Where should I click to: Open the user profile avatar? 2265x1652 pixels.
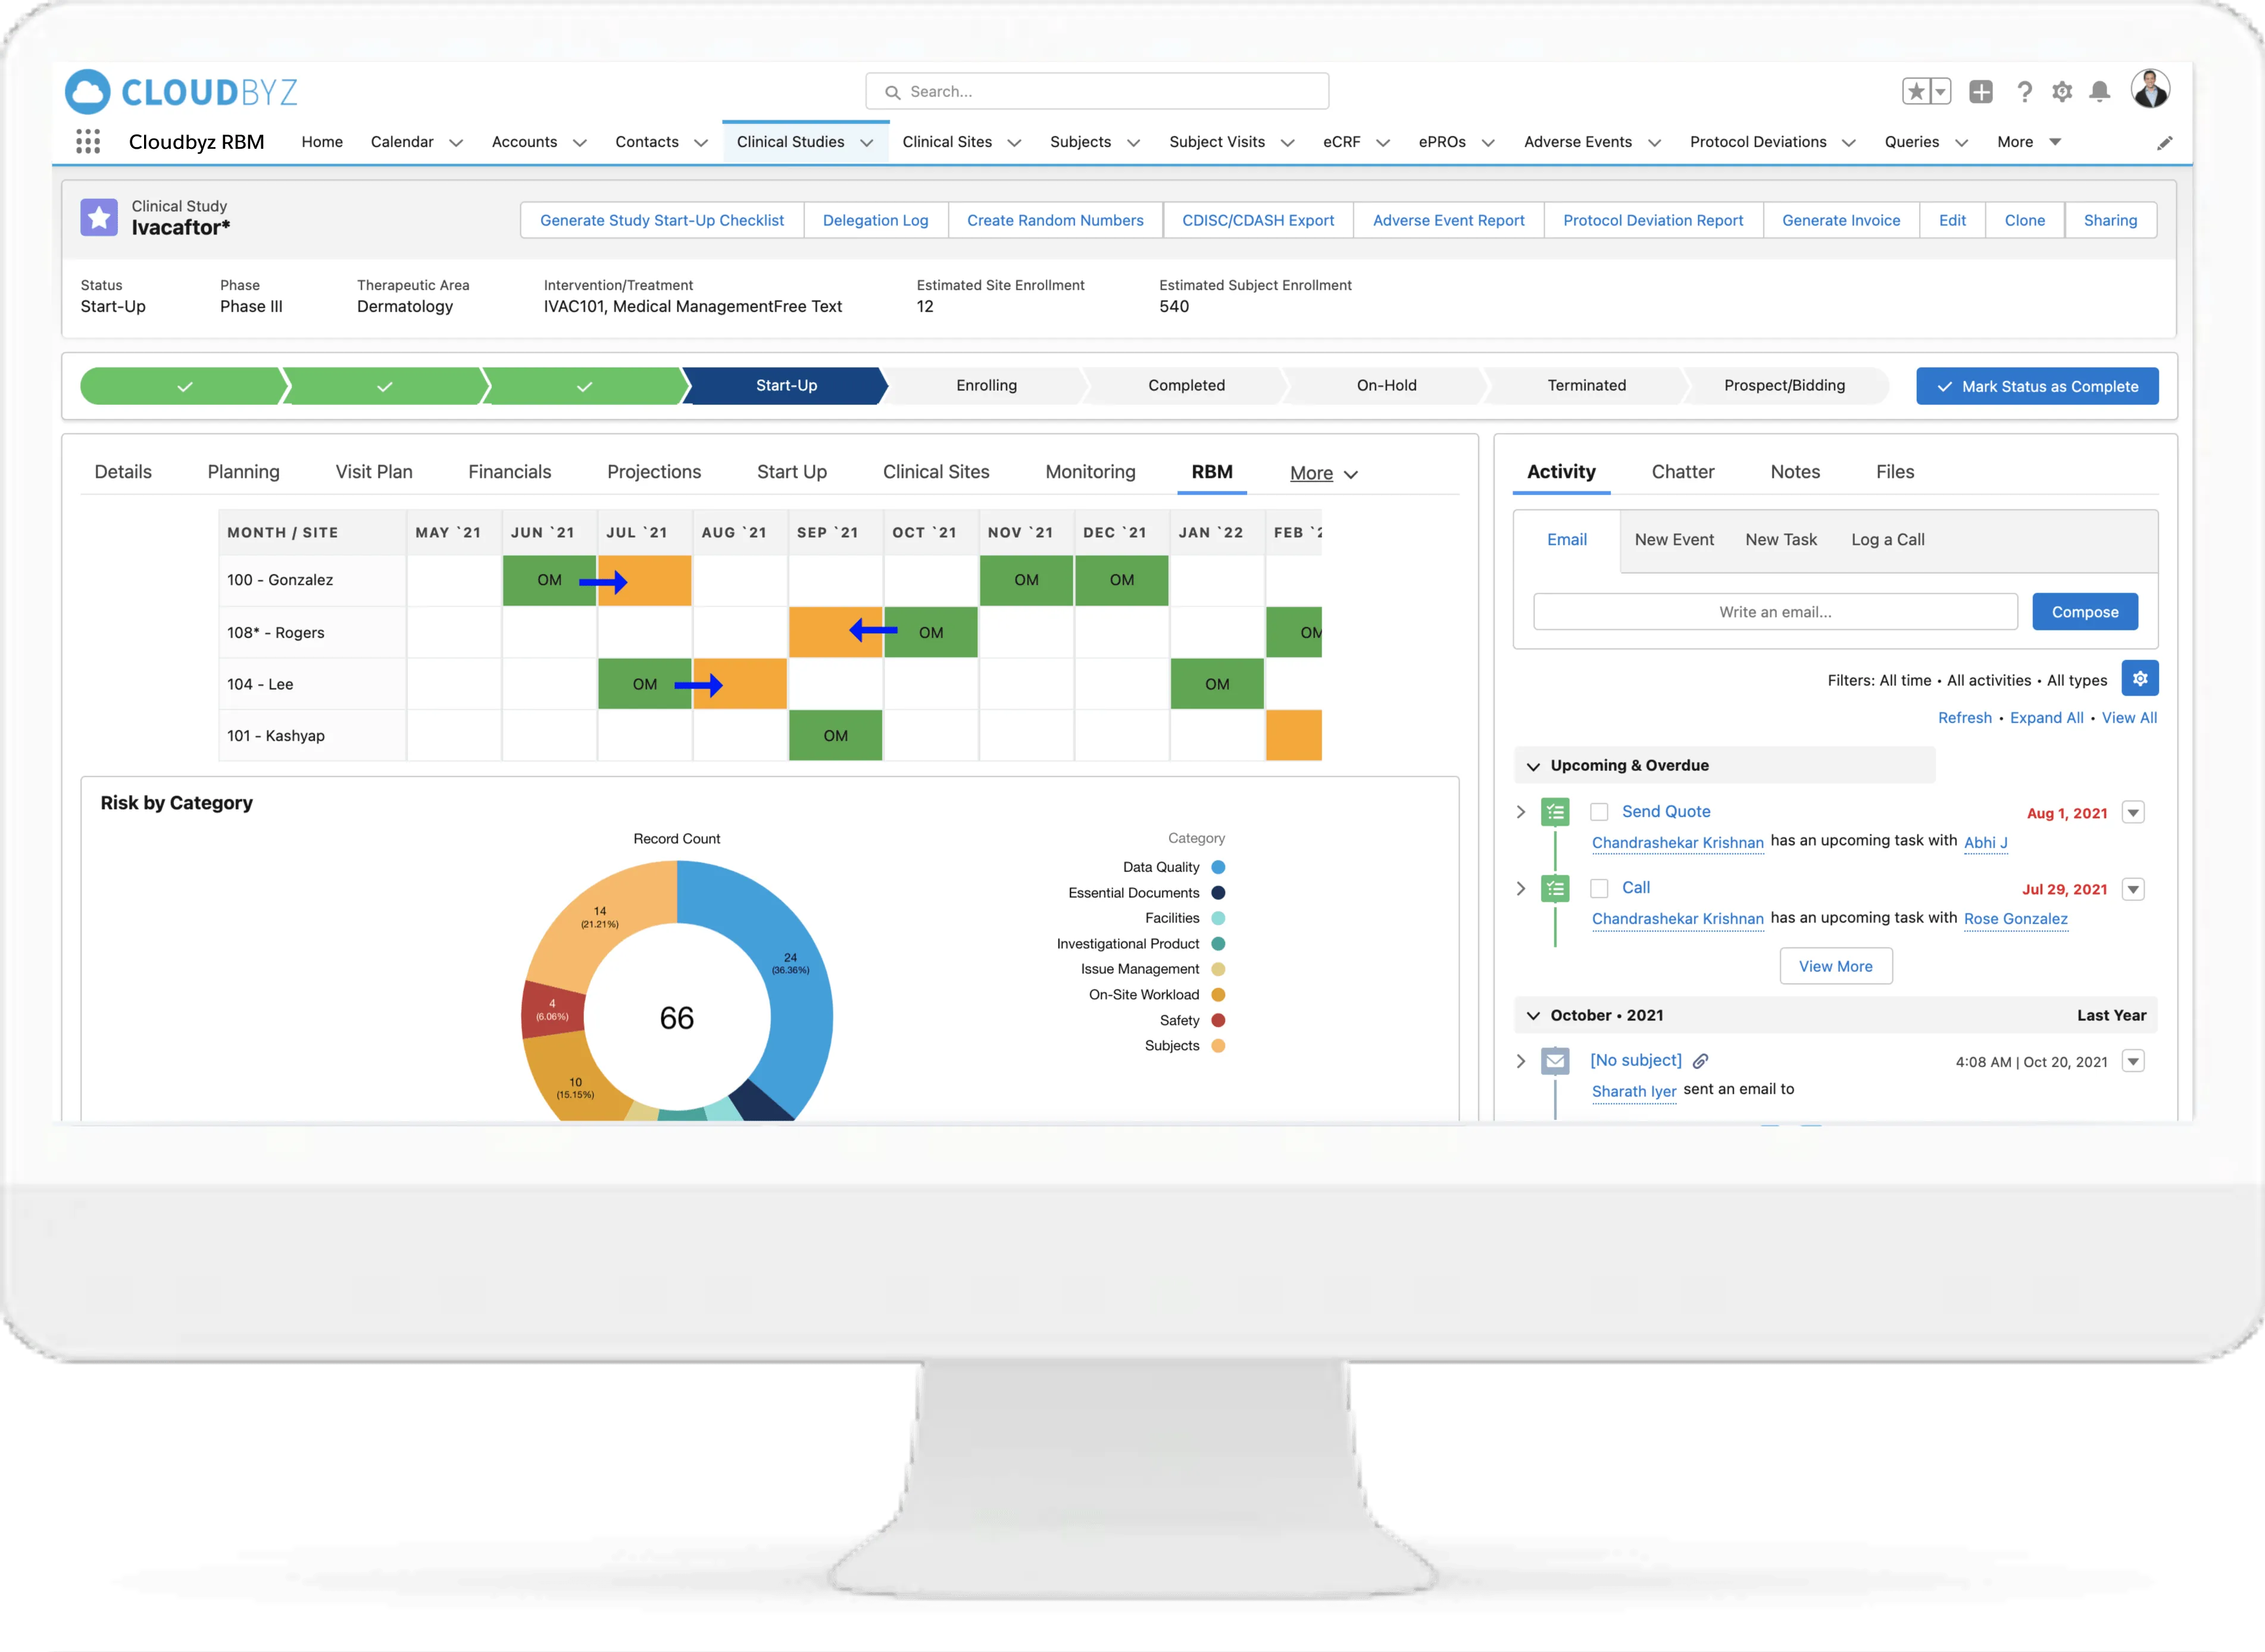point(2150,89)
